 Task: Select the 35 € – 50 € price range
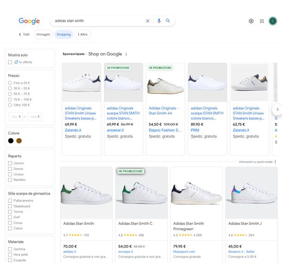coord(10,88)
